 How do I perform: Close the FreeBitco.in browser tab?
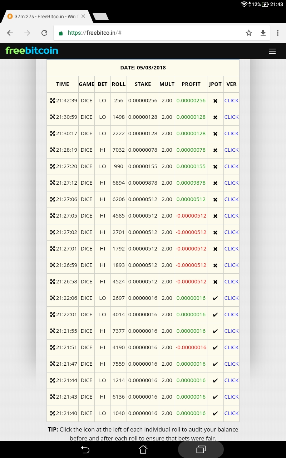pyautogui.click(x=83, y=16)
